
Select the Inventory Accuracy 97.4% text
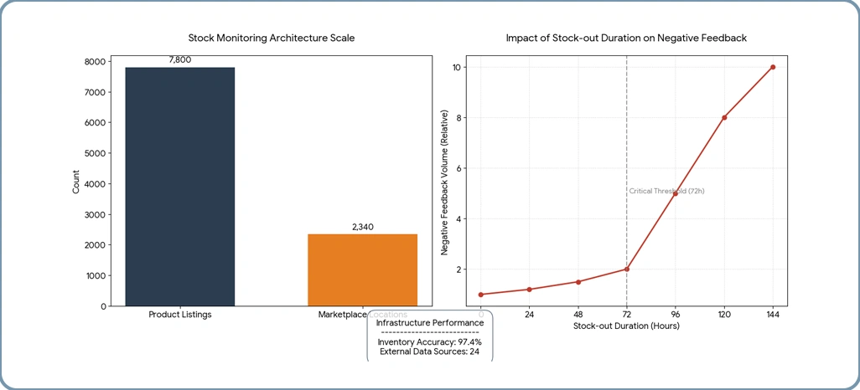[429, 342]
